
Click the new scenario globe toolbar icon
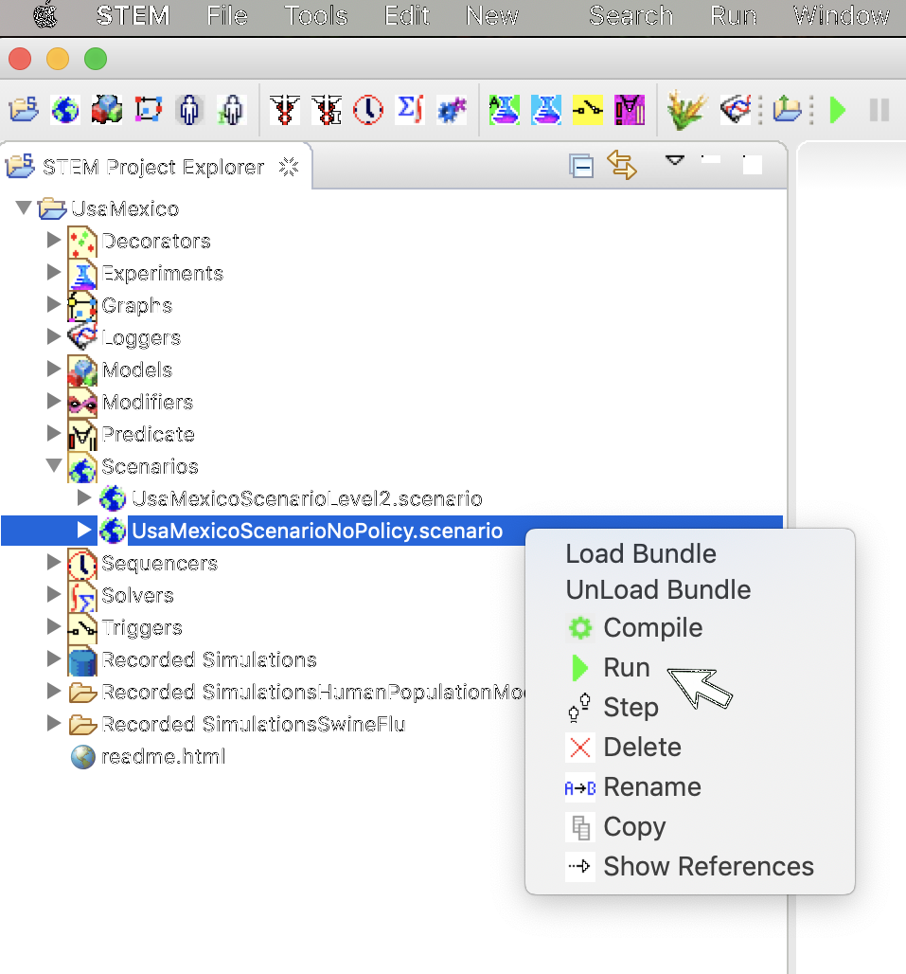tap(65, 110)
